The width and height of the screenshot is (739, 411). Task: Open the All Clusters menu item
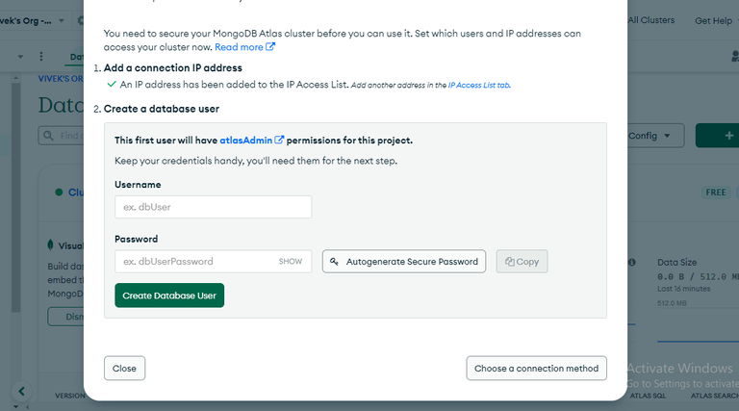point(650,20)
